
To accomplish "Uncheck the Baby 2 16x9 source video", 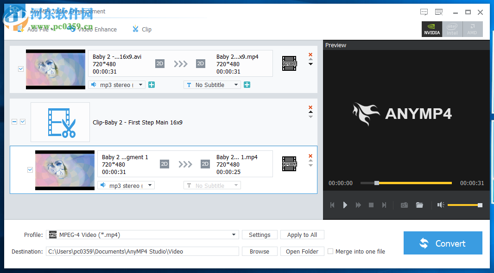I will click(x=20, y=68).
